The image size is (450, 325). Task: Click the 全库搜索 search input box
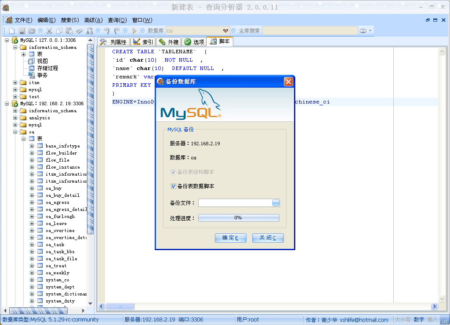pos(310,31)
